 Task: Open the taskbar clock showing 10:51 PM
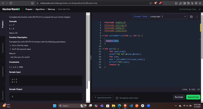[x=197, y=106]
